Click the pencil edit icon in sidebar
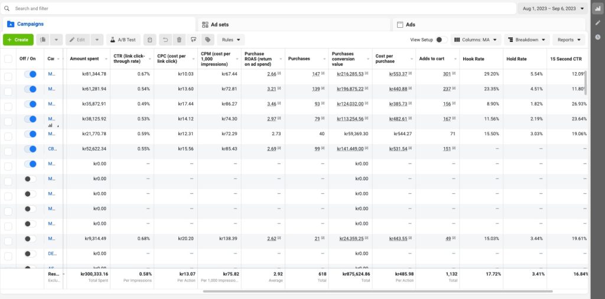 point(598,22)
